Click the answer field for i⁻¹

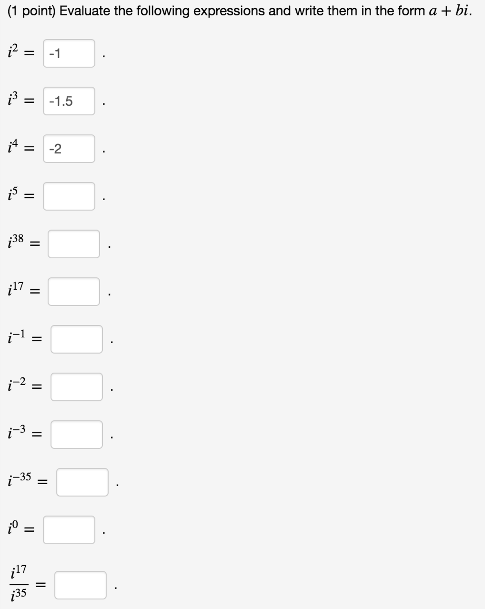point(77,339)
